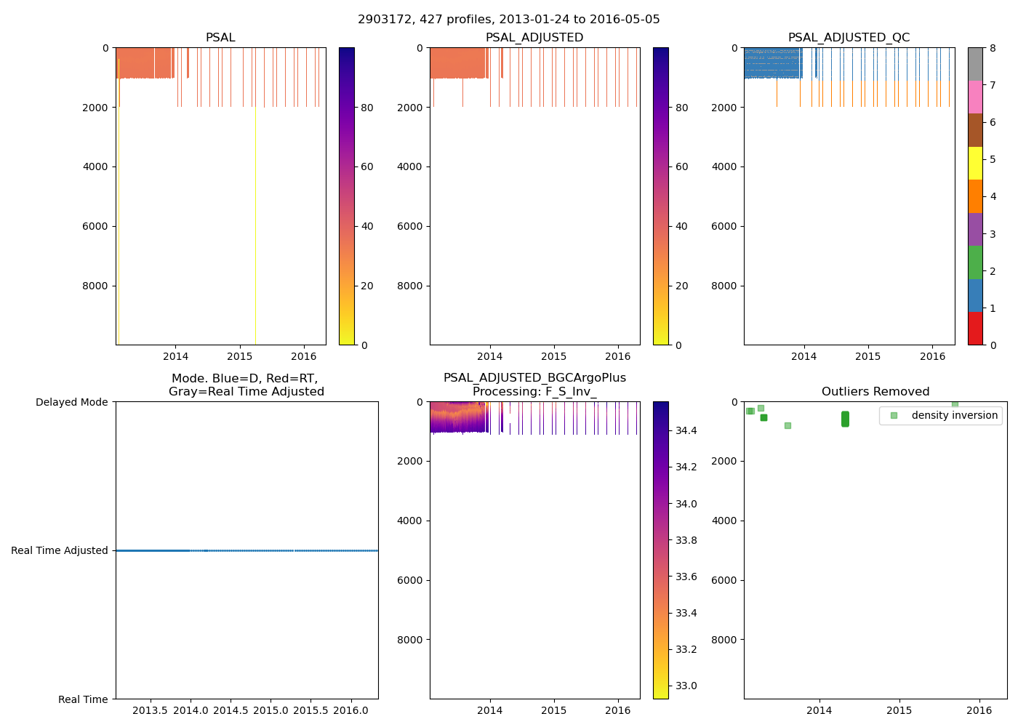Click the PSAL_ADJUSTED_QC plot title
The image size is (1018, 727).
[849, 38]
